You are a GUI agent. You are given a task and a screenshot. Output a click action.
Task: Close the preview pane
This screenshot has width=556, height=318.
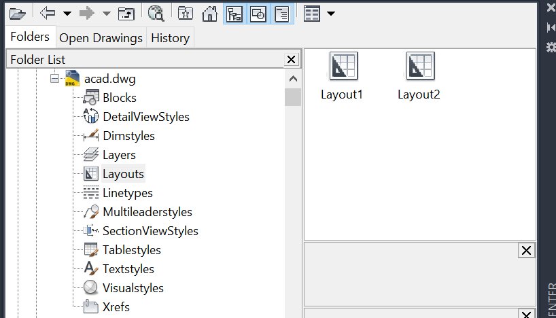click(526, 251)
